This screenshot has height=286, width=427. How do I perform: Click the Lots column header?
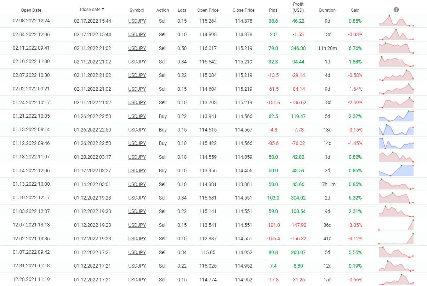coord(182,10)
